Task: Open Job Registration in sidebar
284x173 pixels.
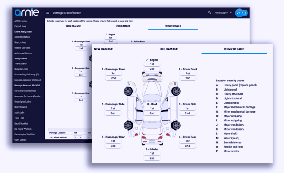Action: (22, 37)
